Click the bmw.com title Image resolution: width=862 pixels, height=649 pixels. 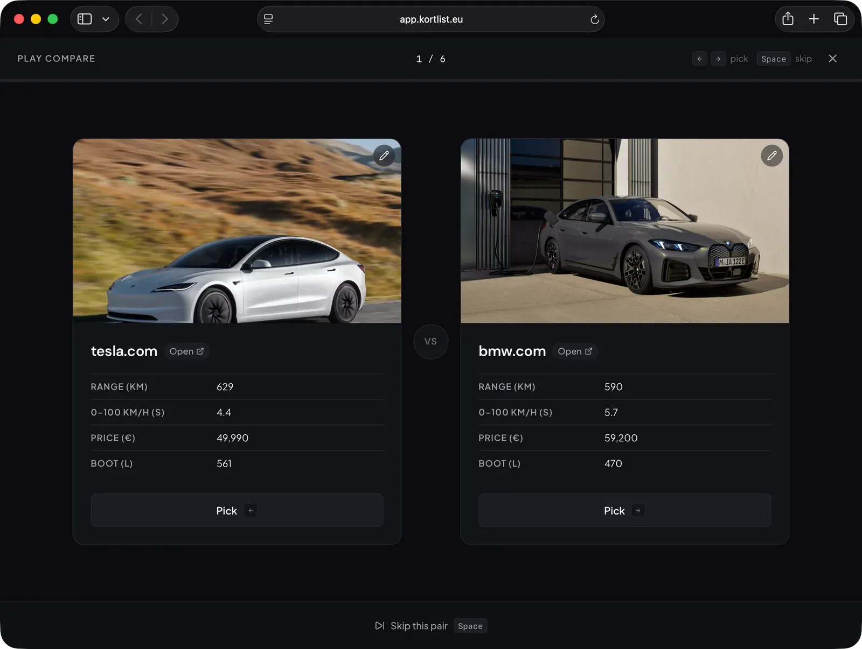click(512, 351)
